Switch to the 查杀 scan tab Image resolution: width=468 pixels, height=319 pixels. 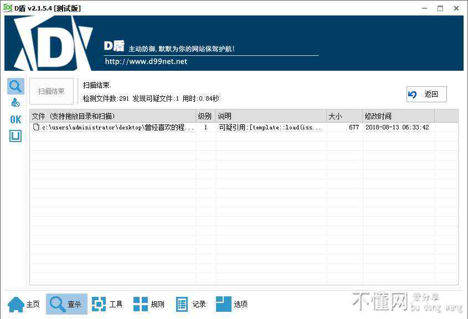pyautogui.click(x=66, y=304)
